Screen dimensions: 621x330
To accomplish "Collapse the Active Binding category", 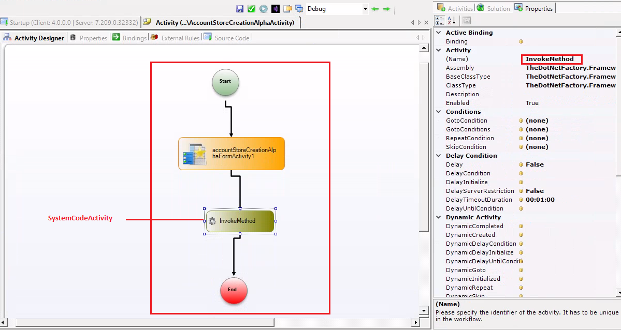I will 438,33.
